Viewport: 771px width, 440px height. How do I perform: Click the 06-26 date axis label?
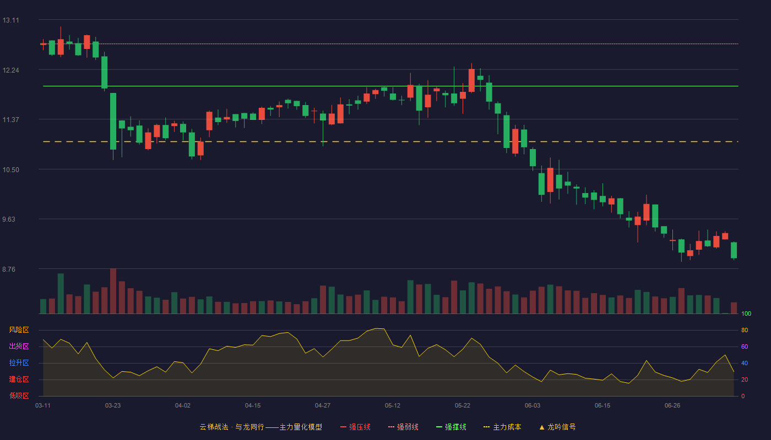672,405
